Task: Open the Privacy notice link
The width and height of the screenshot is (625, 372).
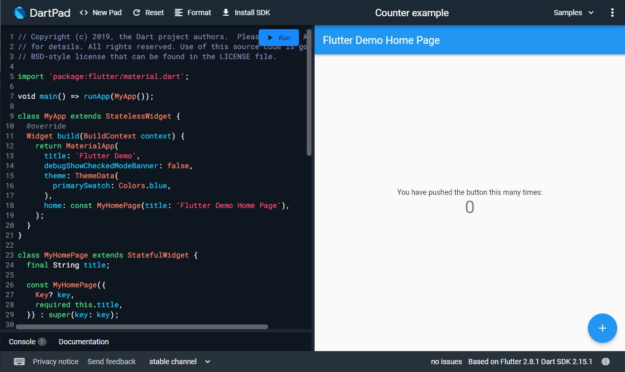Action: 55,362
